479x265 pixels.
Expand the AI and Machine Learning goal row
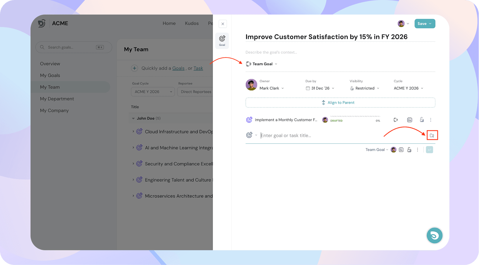[x=133, y=148]
